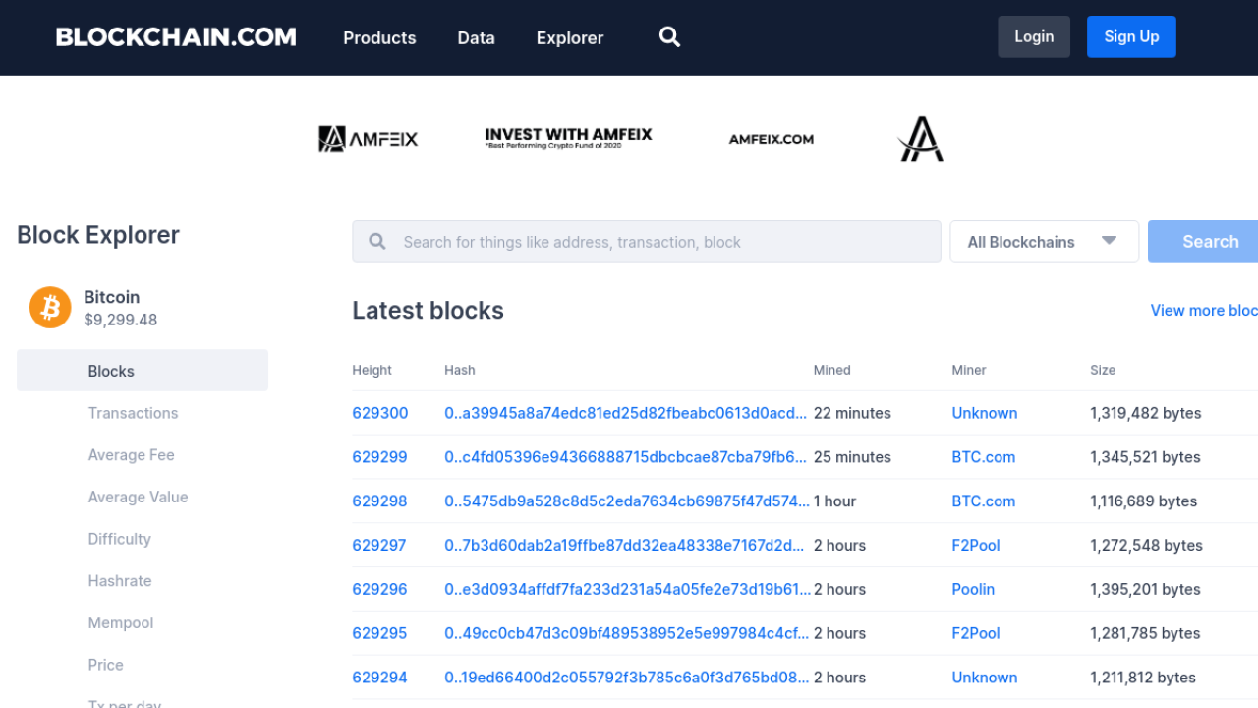1258x708 pixels.
Task: Open F2Pool miner of block 629295
Action: pyautogui.click(x=976, y=634)
